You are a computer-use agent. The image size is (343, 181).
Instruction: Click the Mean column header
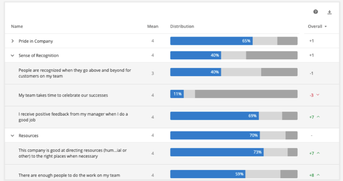pos(152,26)
